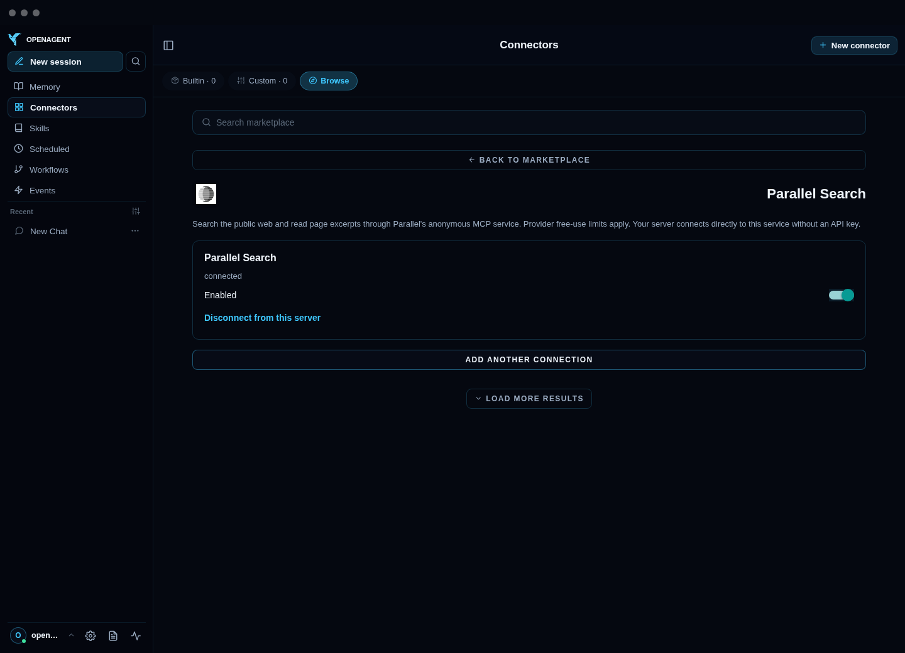Click Back to Marketplace
905x653 pixels.
(529, 160)
